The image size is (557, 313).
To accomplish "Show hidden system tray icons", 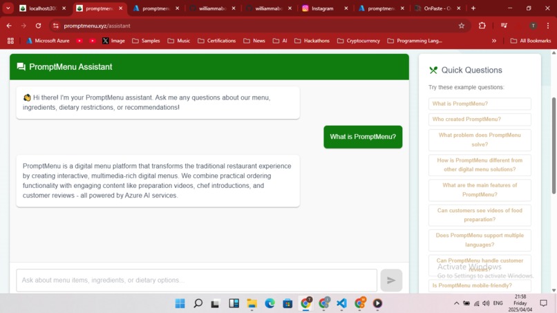I will pos(457,303).
